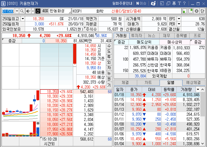Switch to the 예상체결 tab

tap(194, 83)
